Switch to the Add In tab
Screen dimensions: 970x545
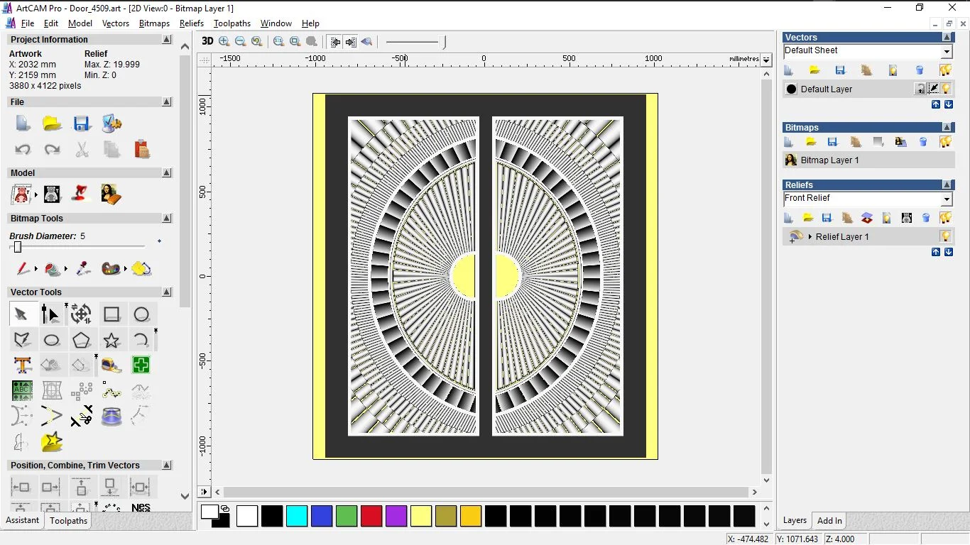829,521
